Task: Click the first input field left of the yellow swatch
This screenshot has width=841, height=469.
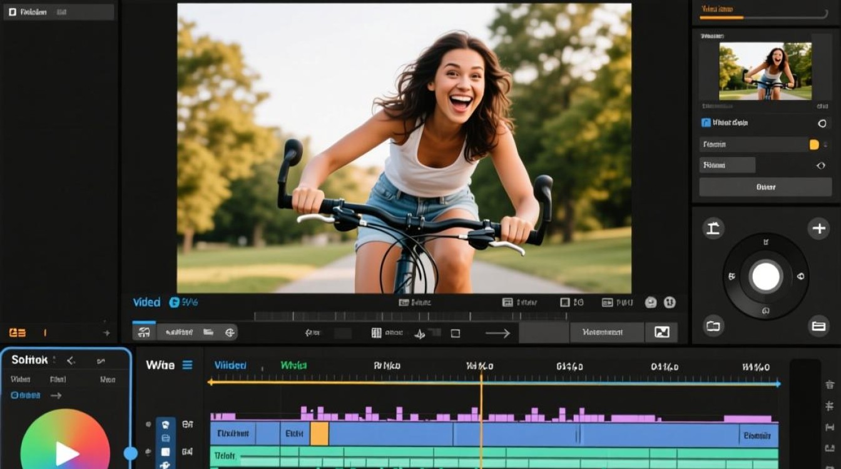Action: pos(753,144)
